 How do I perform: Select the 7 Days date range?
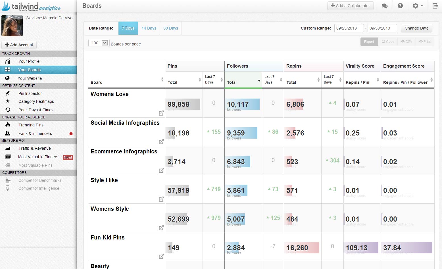[128, 28]
